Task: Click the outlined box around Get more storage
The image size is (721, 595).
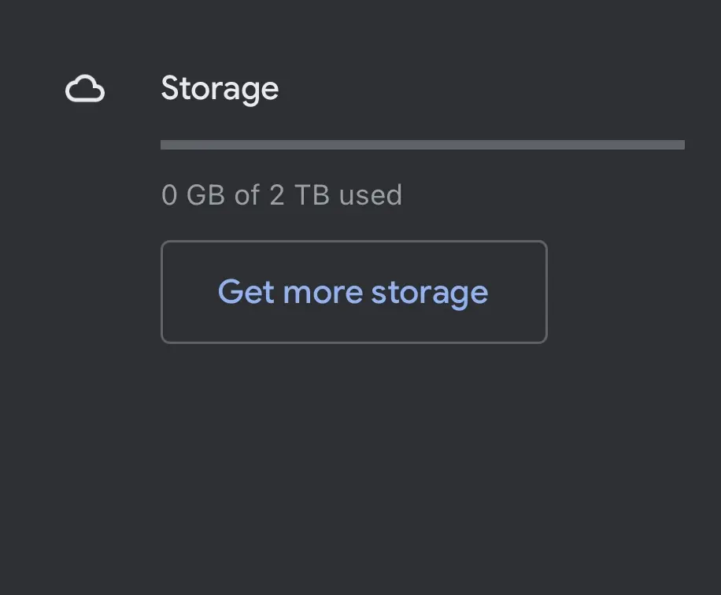Action: (x=354, y=292)
